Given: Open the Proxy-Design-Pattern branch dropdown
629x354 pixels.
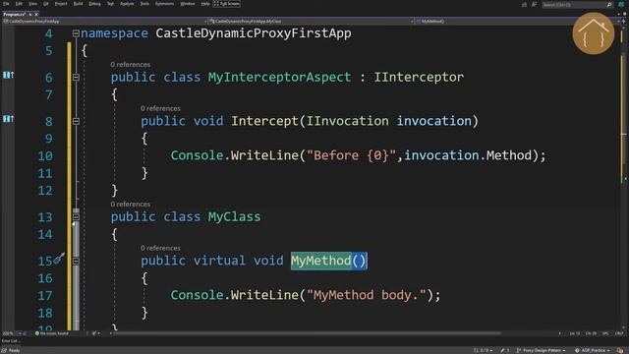Looking at the screenshot, I should click(x=541, y=350).
